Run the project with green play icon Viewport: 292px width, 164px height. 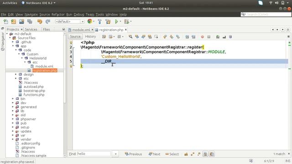tap(116, 21)
